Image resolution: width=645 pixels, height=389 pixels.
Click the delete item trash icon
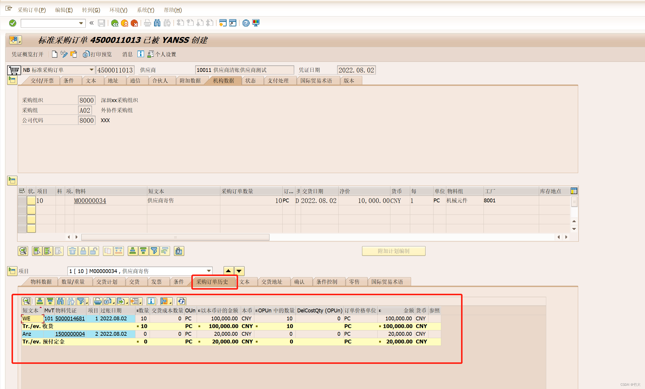[x=72, y=251]
